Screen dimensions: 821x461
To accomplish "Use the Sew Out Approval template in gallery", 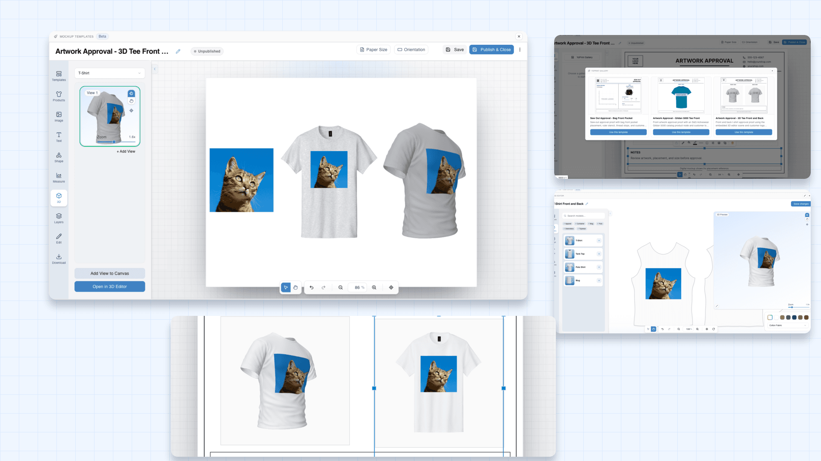I will pyautogui.click(x=618, y=132).
